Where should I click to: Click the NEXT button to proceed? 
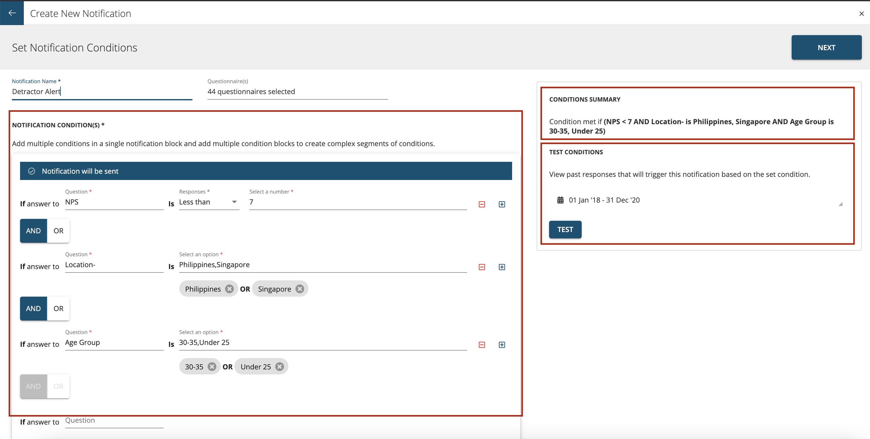pyautogui.click(x=827, y=48)
